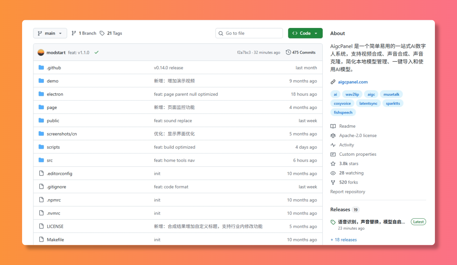457x265 pixels.
Task: Click the star icon next to 3.8k stars
Action: 333,164
